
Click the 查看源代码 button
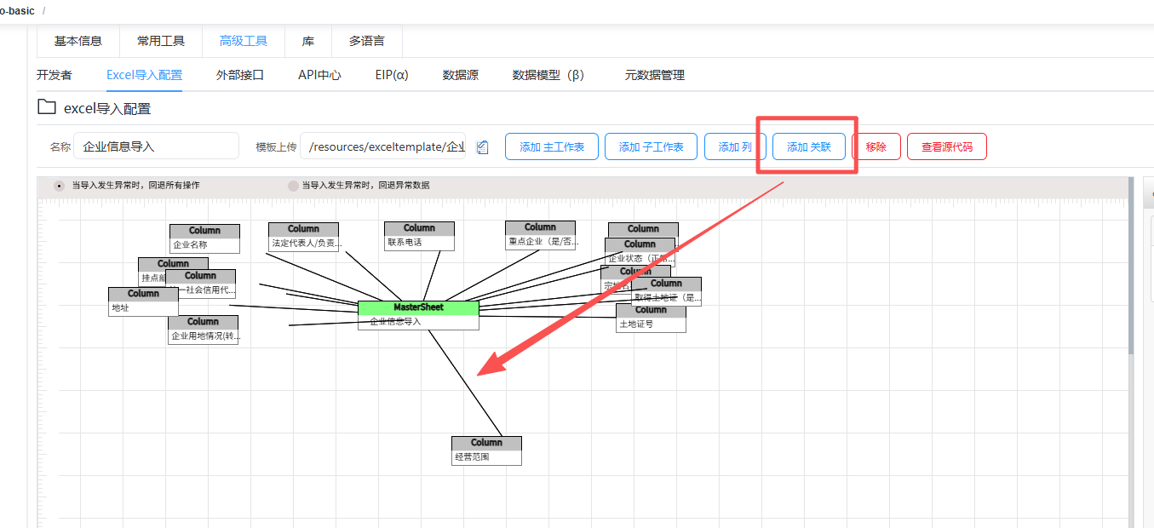click(947, 146)
